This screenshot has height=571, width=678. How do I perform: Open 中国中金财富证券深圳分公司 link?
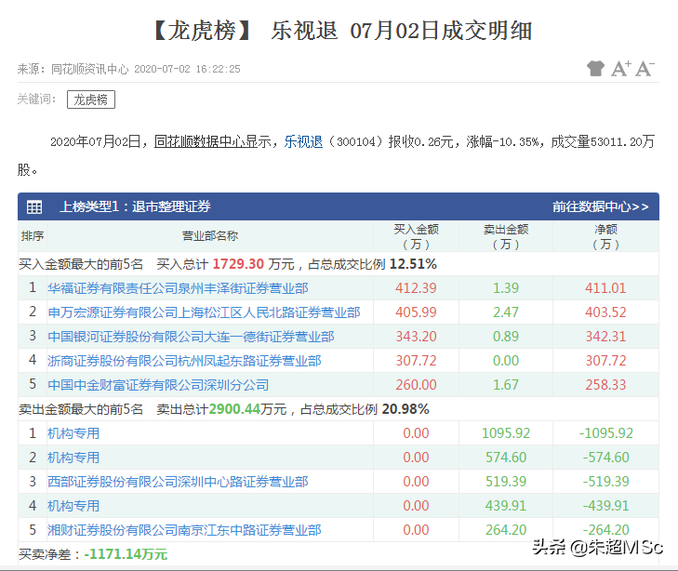158,385
